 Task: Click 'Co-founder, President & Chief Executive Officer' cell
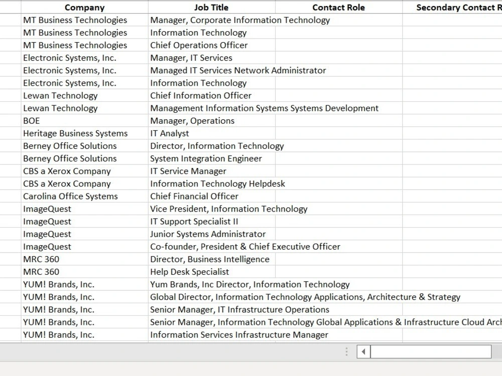[x=211, y=247]
